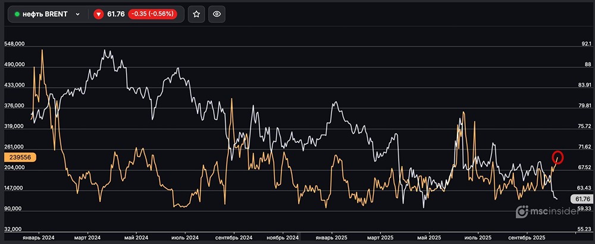This screenshot has height=244, width=595.
Task: Select июль 2025 on the time axis
Action: 480,237
